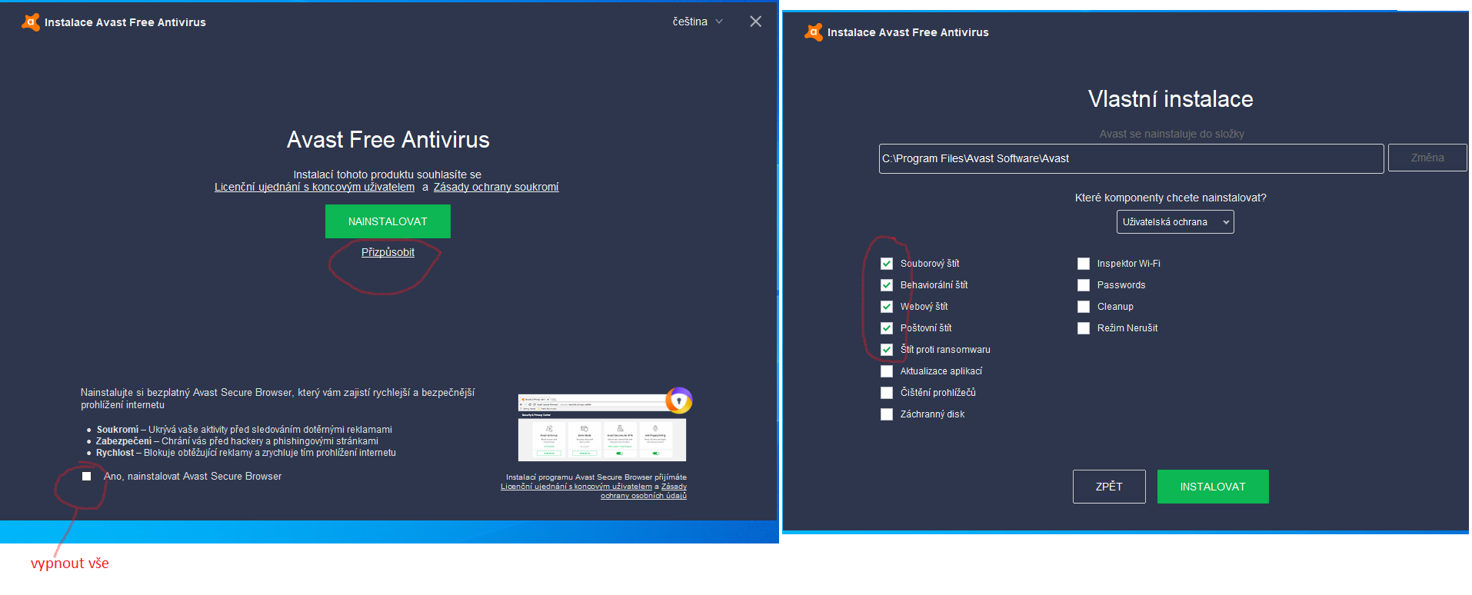Open the Přizpůsobit customization link
The width and height of the screenshot is (1472, 595).
(x=388, y=252)
